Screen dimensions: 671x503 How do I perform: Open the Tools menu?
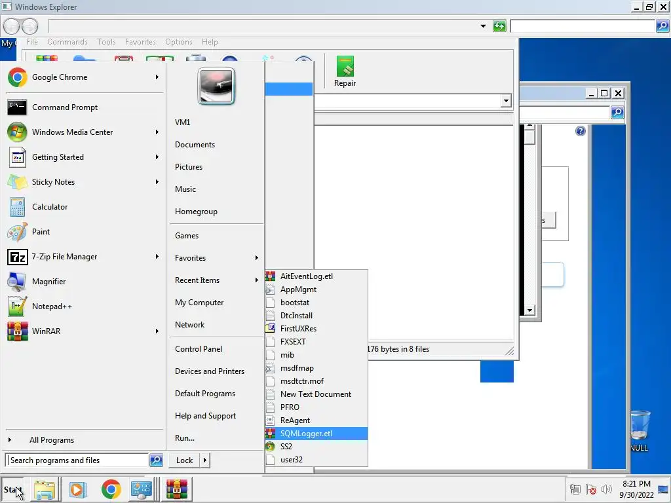point(106,42)
